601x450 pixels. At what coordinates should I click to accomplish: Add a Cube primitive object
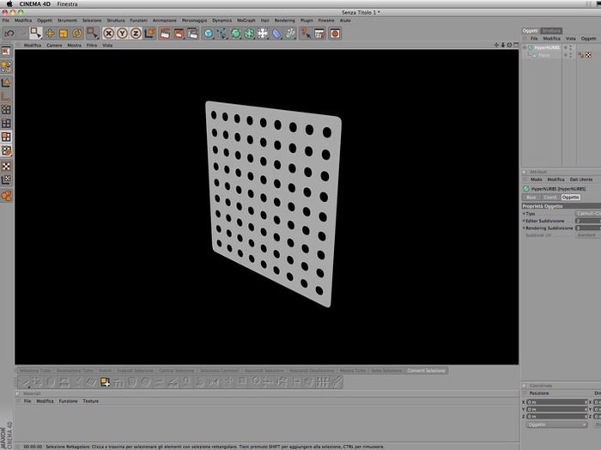tap(208, 33)
